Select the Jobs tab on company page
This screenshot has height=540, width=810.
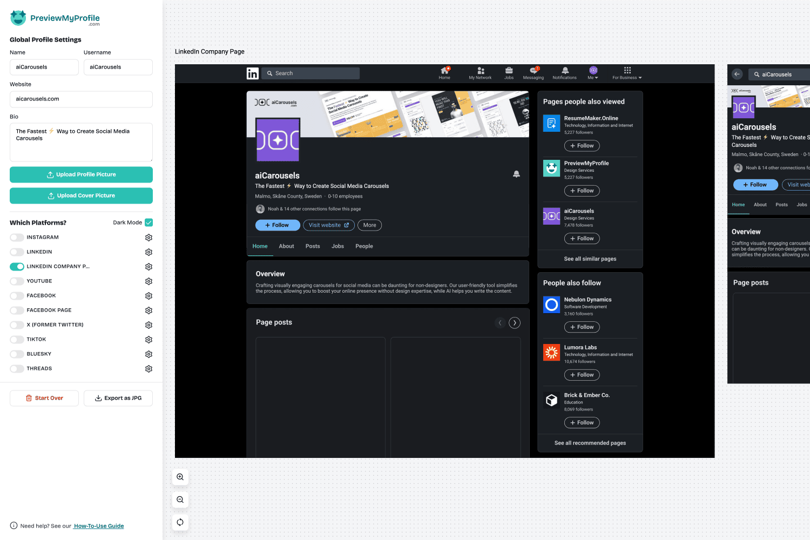point(337,246)
